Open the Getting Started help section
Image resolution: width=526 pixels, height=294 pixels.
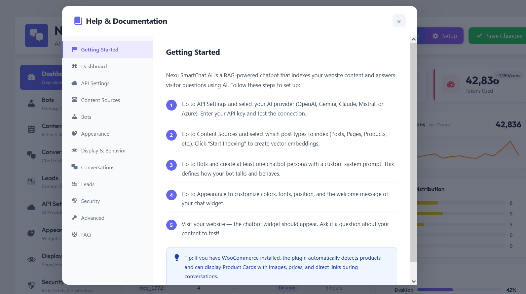click(x=108, y=49)
